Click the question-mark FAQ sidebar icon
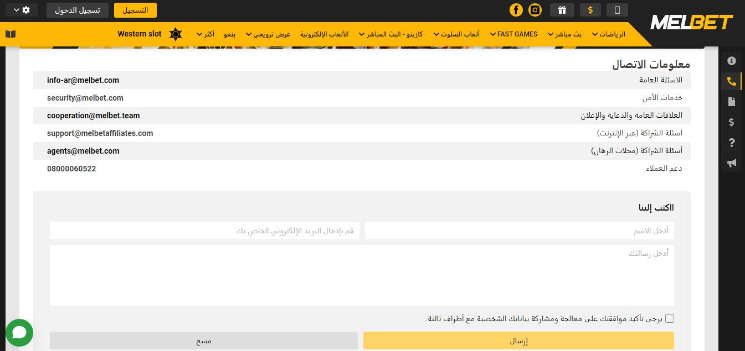Screen dimensions: 745x351 point(731,143)
